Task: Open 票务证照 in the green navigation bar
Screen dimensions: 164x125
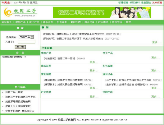Action: 48,22
